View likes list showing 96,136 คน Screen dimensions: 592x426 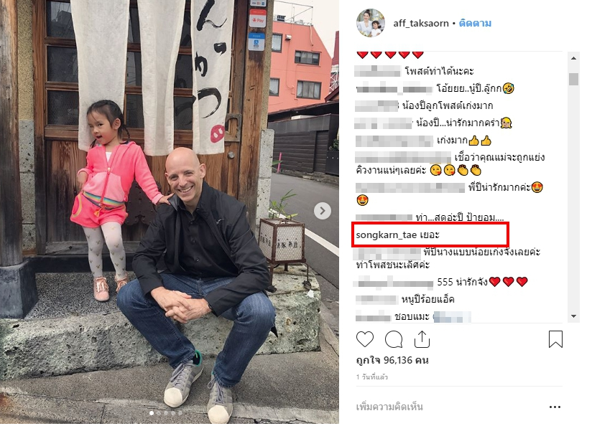tap(392, 361)
